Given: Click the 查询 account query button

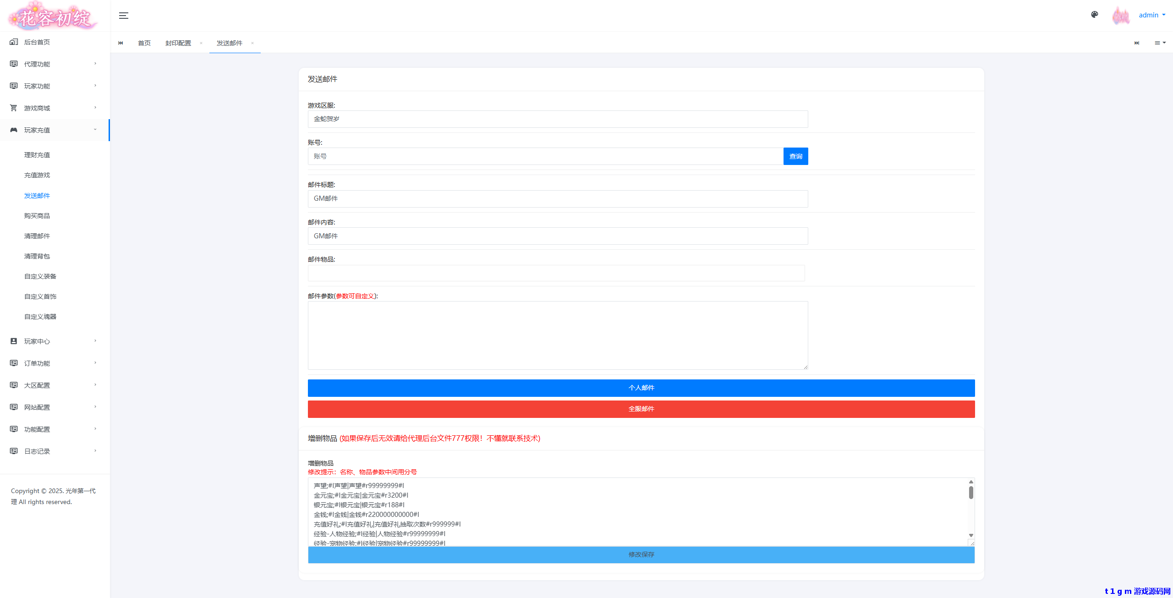Looking at the screenshot, I should (x=795, y=156).
